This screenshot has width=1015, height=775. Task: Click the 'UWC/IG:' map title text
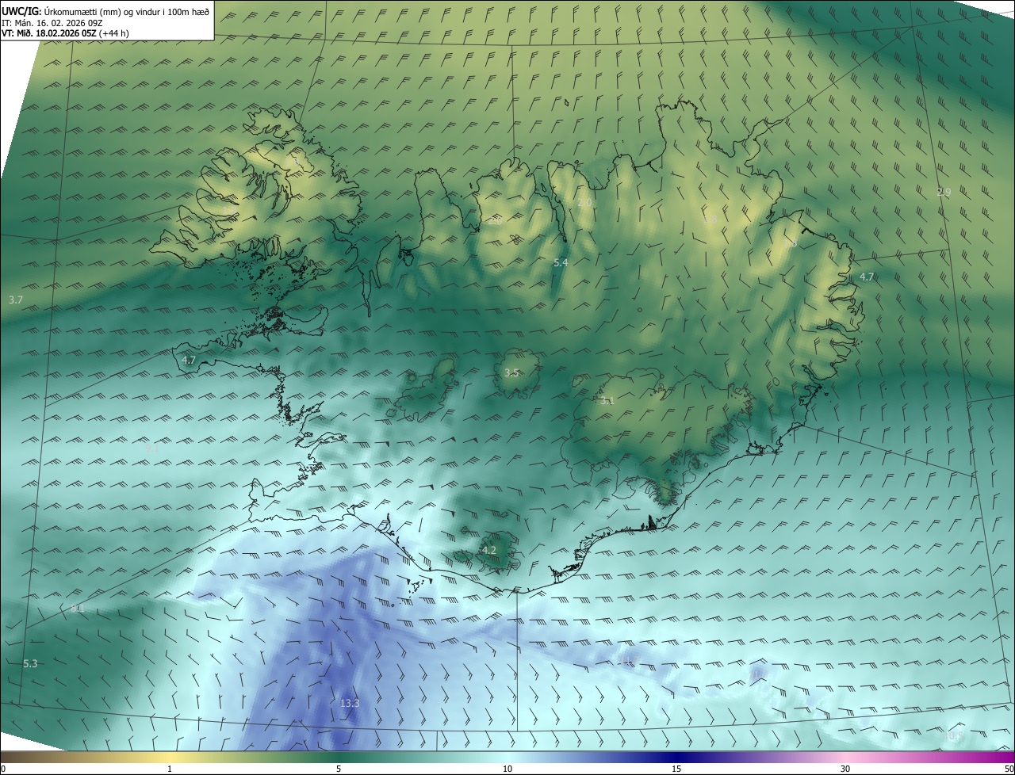pos(21,11)
